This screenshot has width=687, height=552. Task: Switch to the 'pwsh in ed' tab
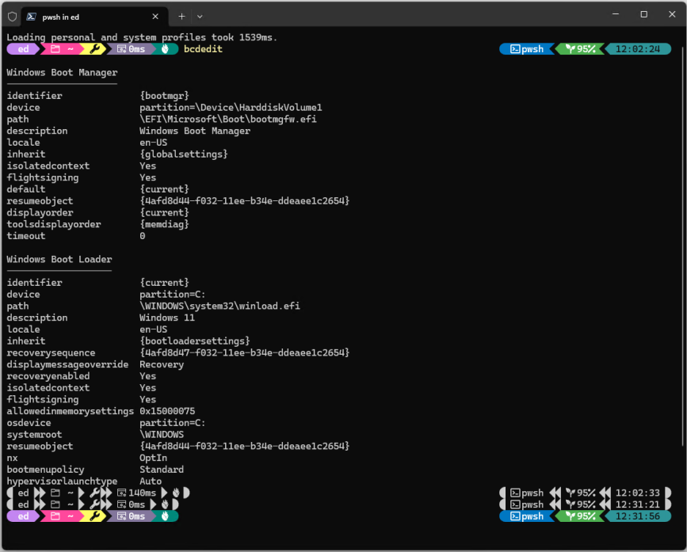coord(87,16)
